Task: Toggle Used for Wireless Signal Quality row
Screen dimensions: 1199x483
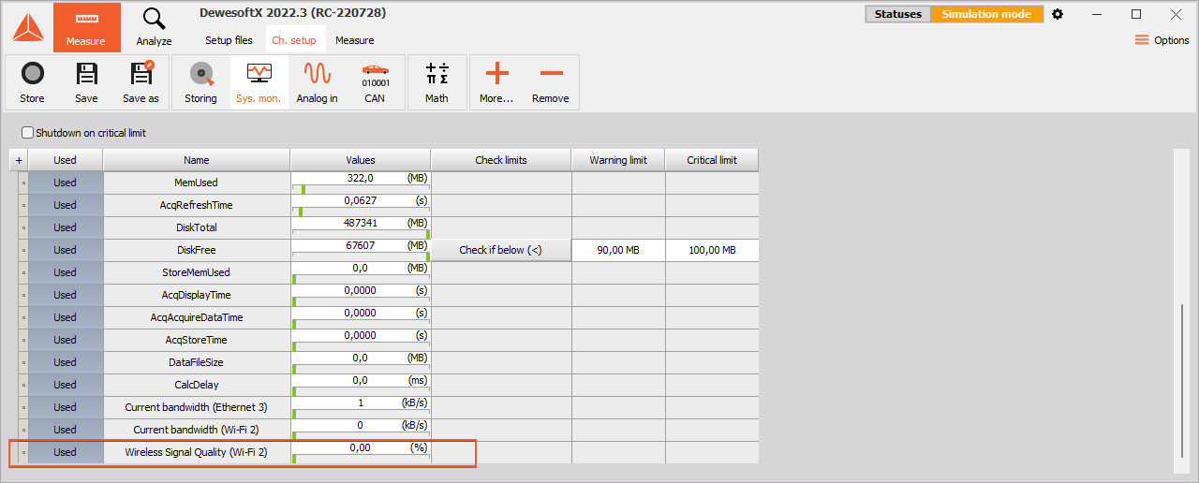Action: (x=66, y=452)
